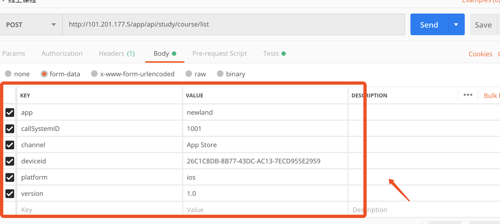Uncheck the version parameter row
Screen dimensions: 500x224
(10, 193)
